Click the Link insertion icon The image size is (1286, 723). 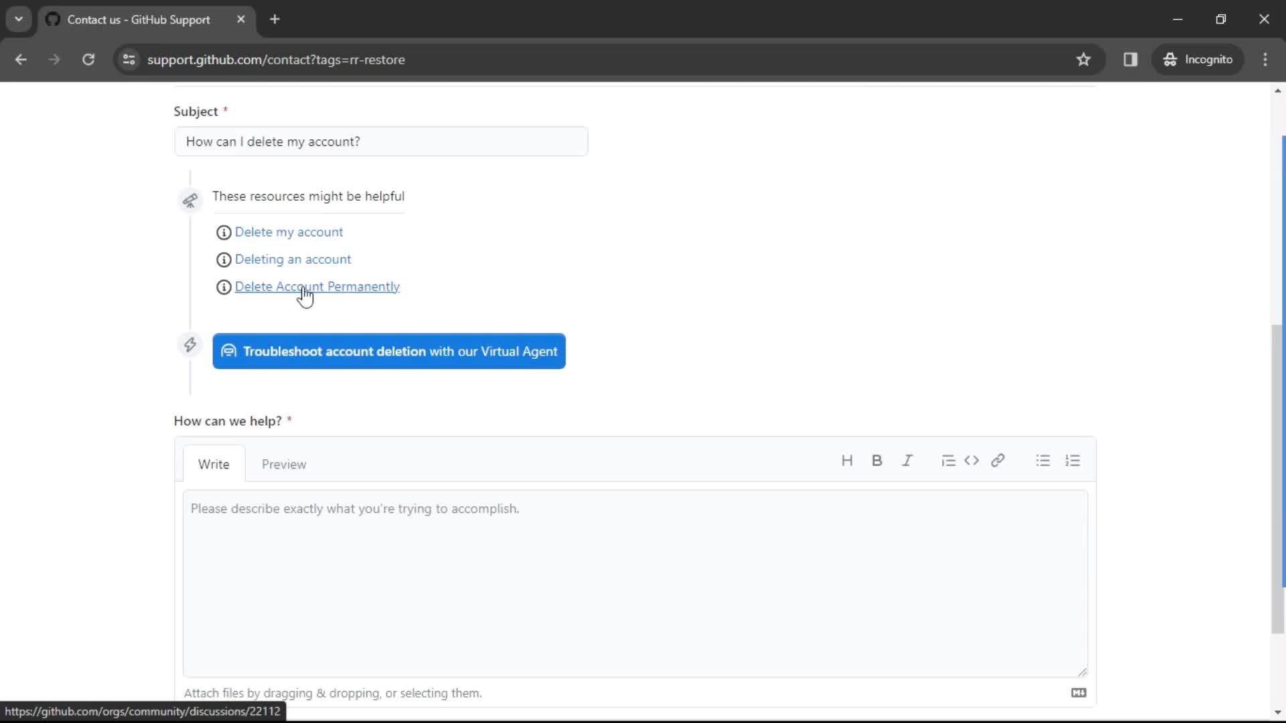tap(998, 461)
